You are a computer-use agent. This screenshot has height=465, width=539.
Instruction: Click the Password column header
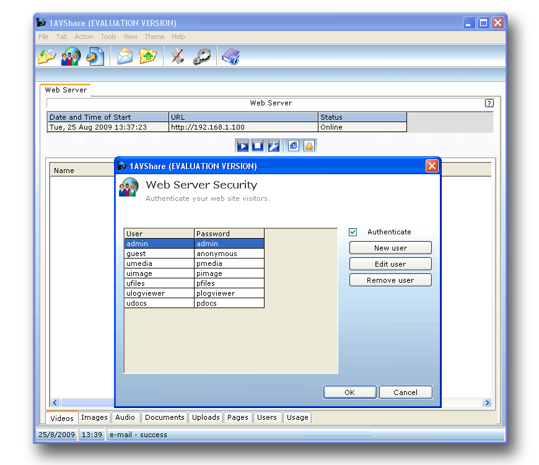tap(229, 234)
